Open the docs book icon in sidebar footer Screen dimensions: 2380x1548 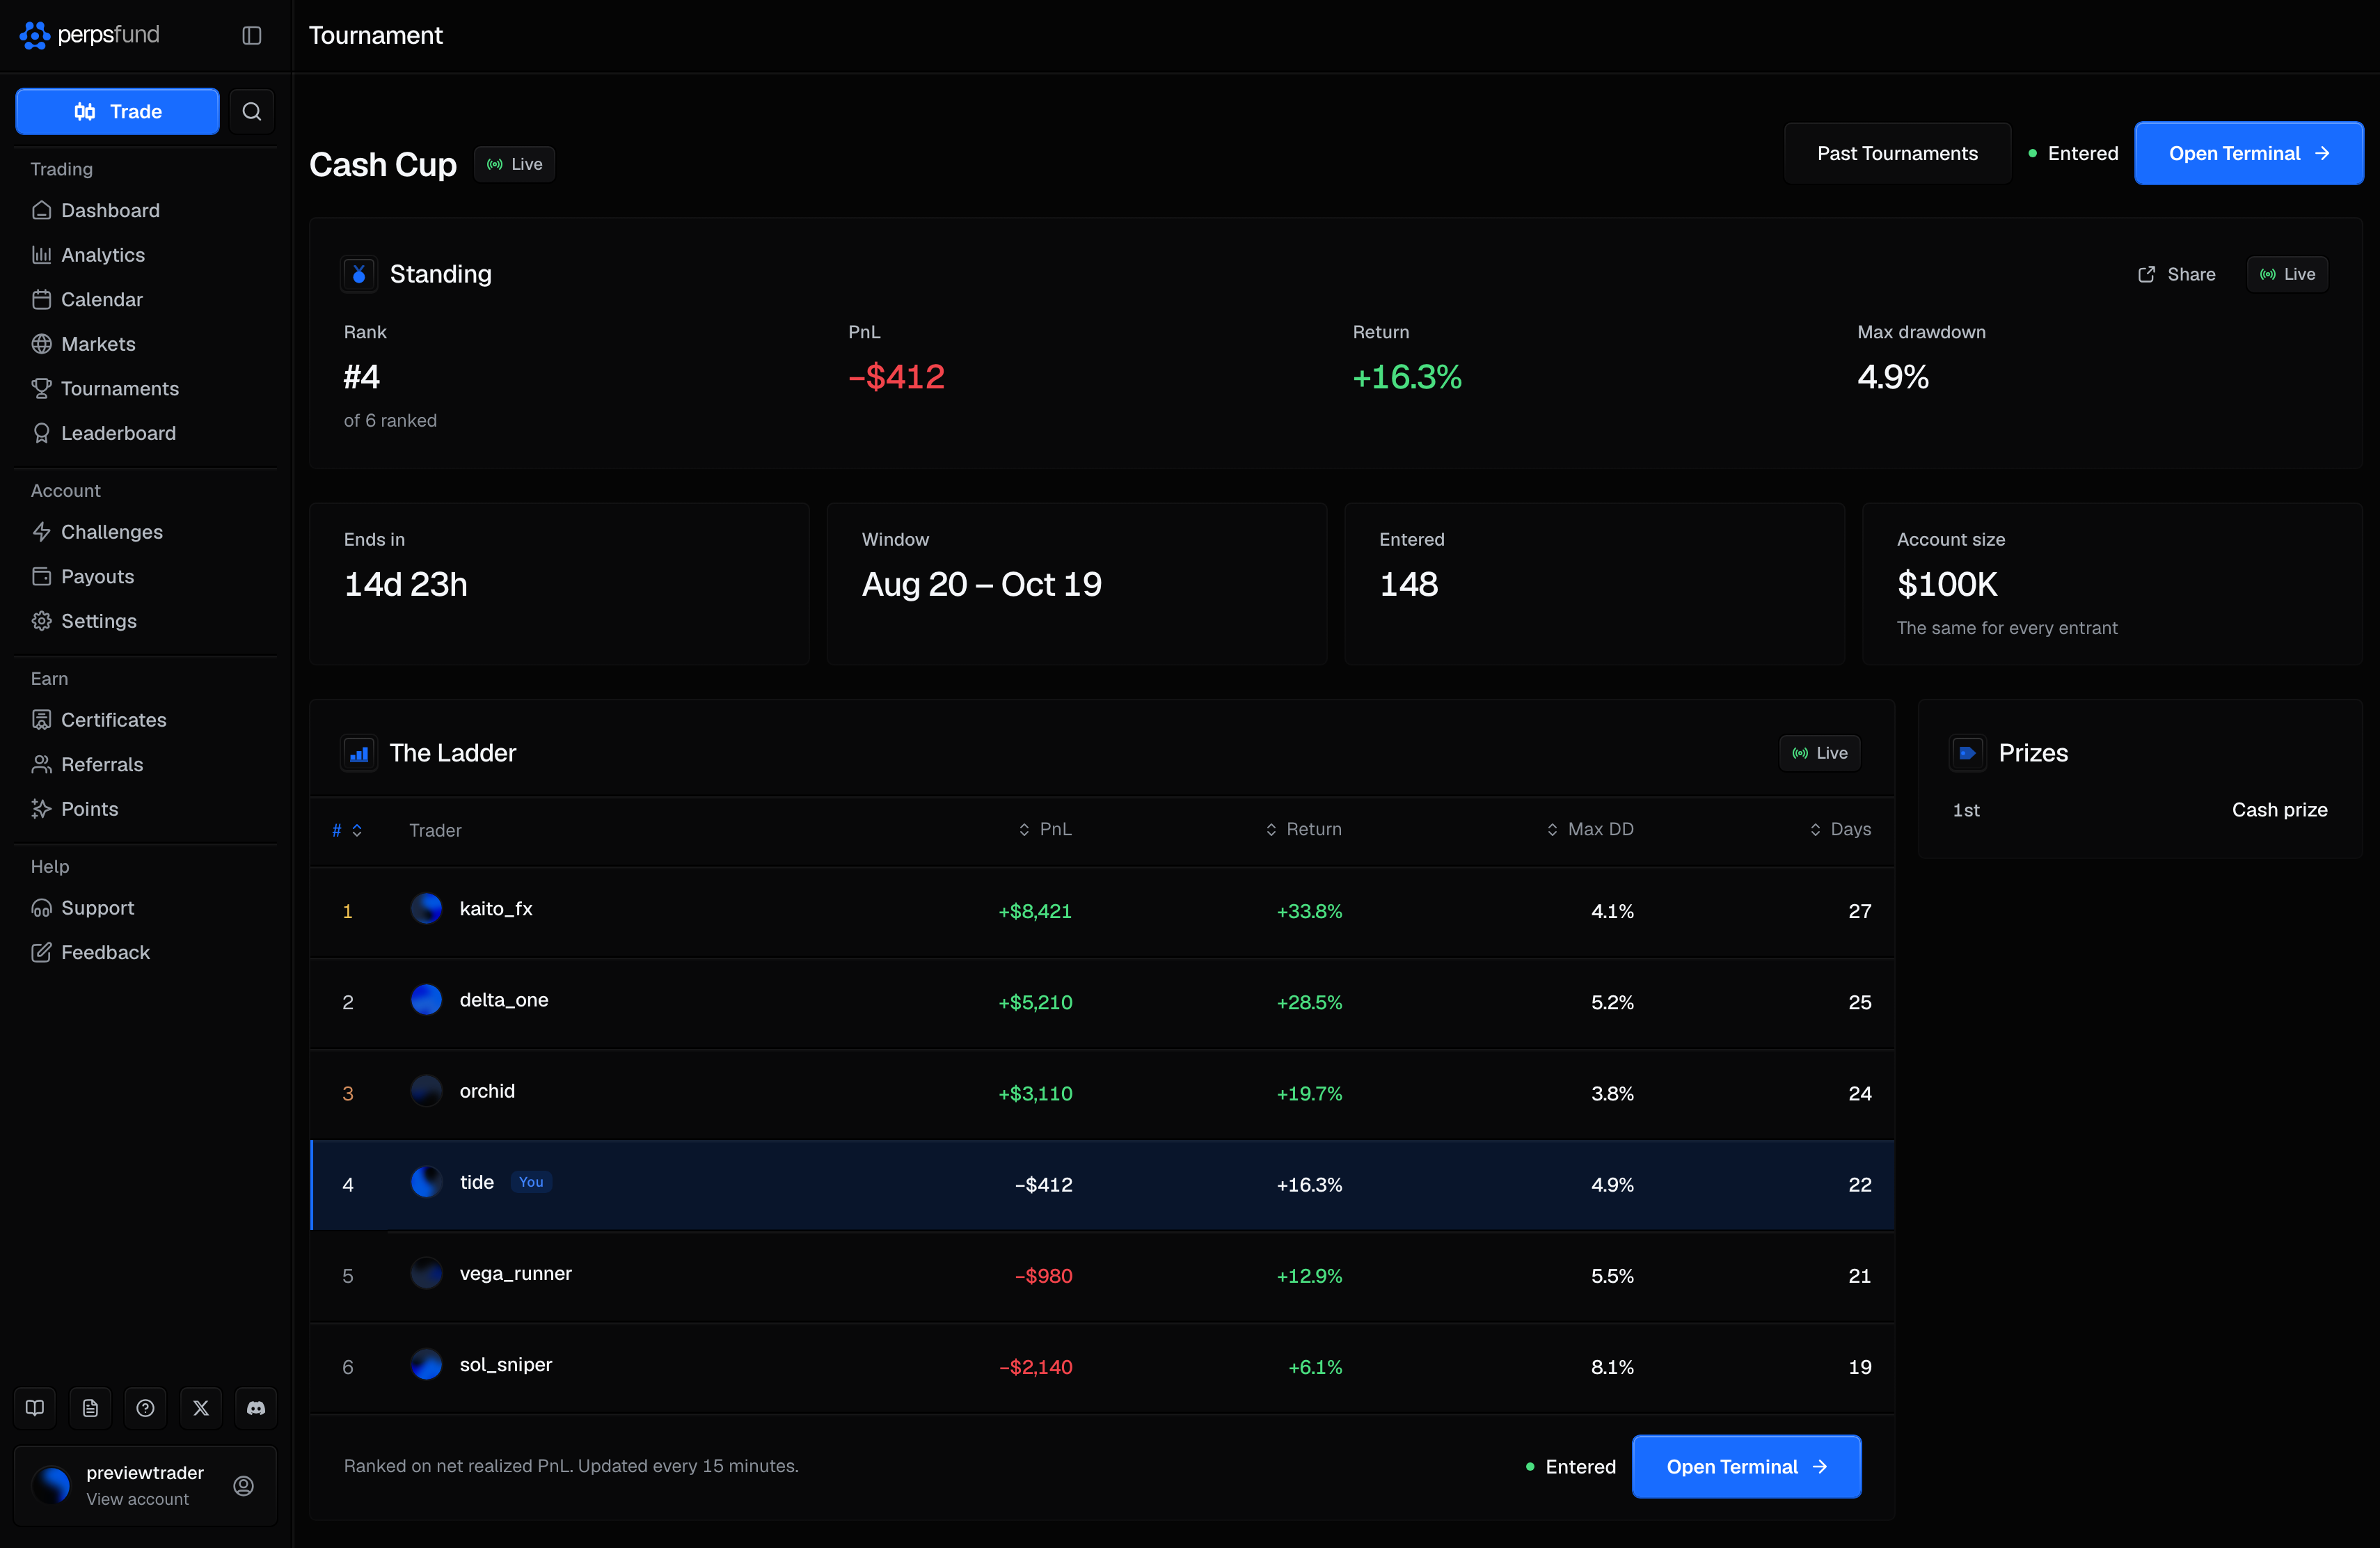[x=35, y=1408]
